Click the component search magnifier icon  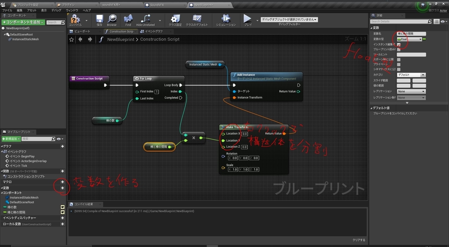coord(62,22)
